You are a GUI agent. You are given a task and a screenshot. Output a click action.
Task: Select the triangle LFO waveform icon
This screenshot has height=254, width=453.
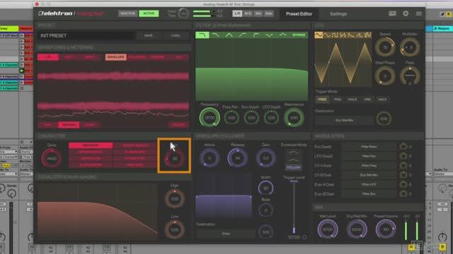coord(319,35)
